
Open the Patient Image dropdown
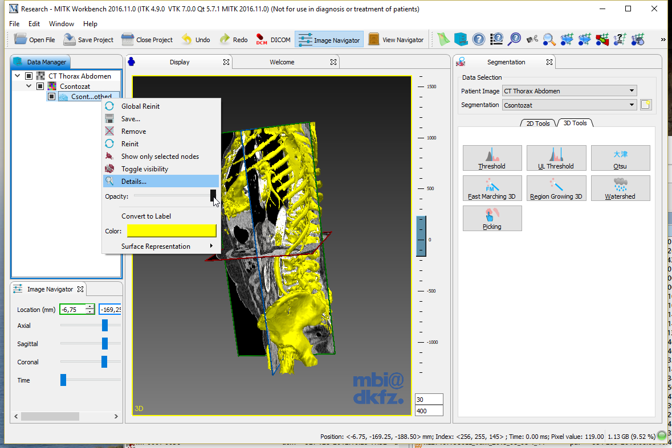(569, 91)
